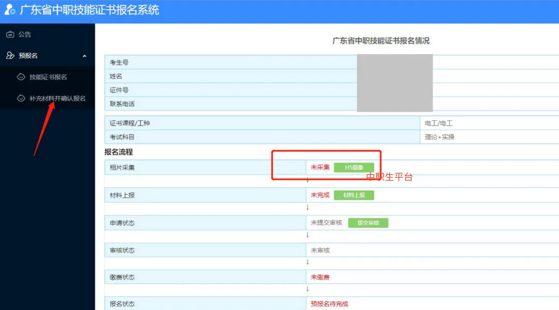Click the 电工/电工 value
This screenshot has height=310, width=559.
click(438, 123)
